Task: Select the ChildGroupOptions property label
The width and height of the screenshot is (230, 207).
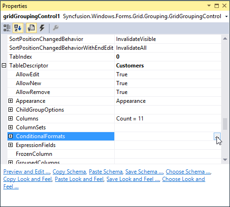Action: 40,110
